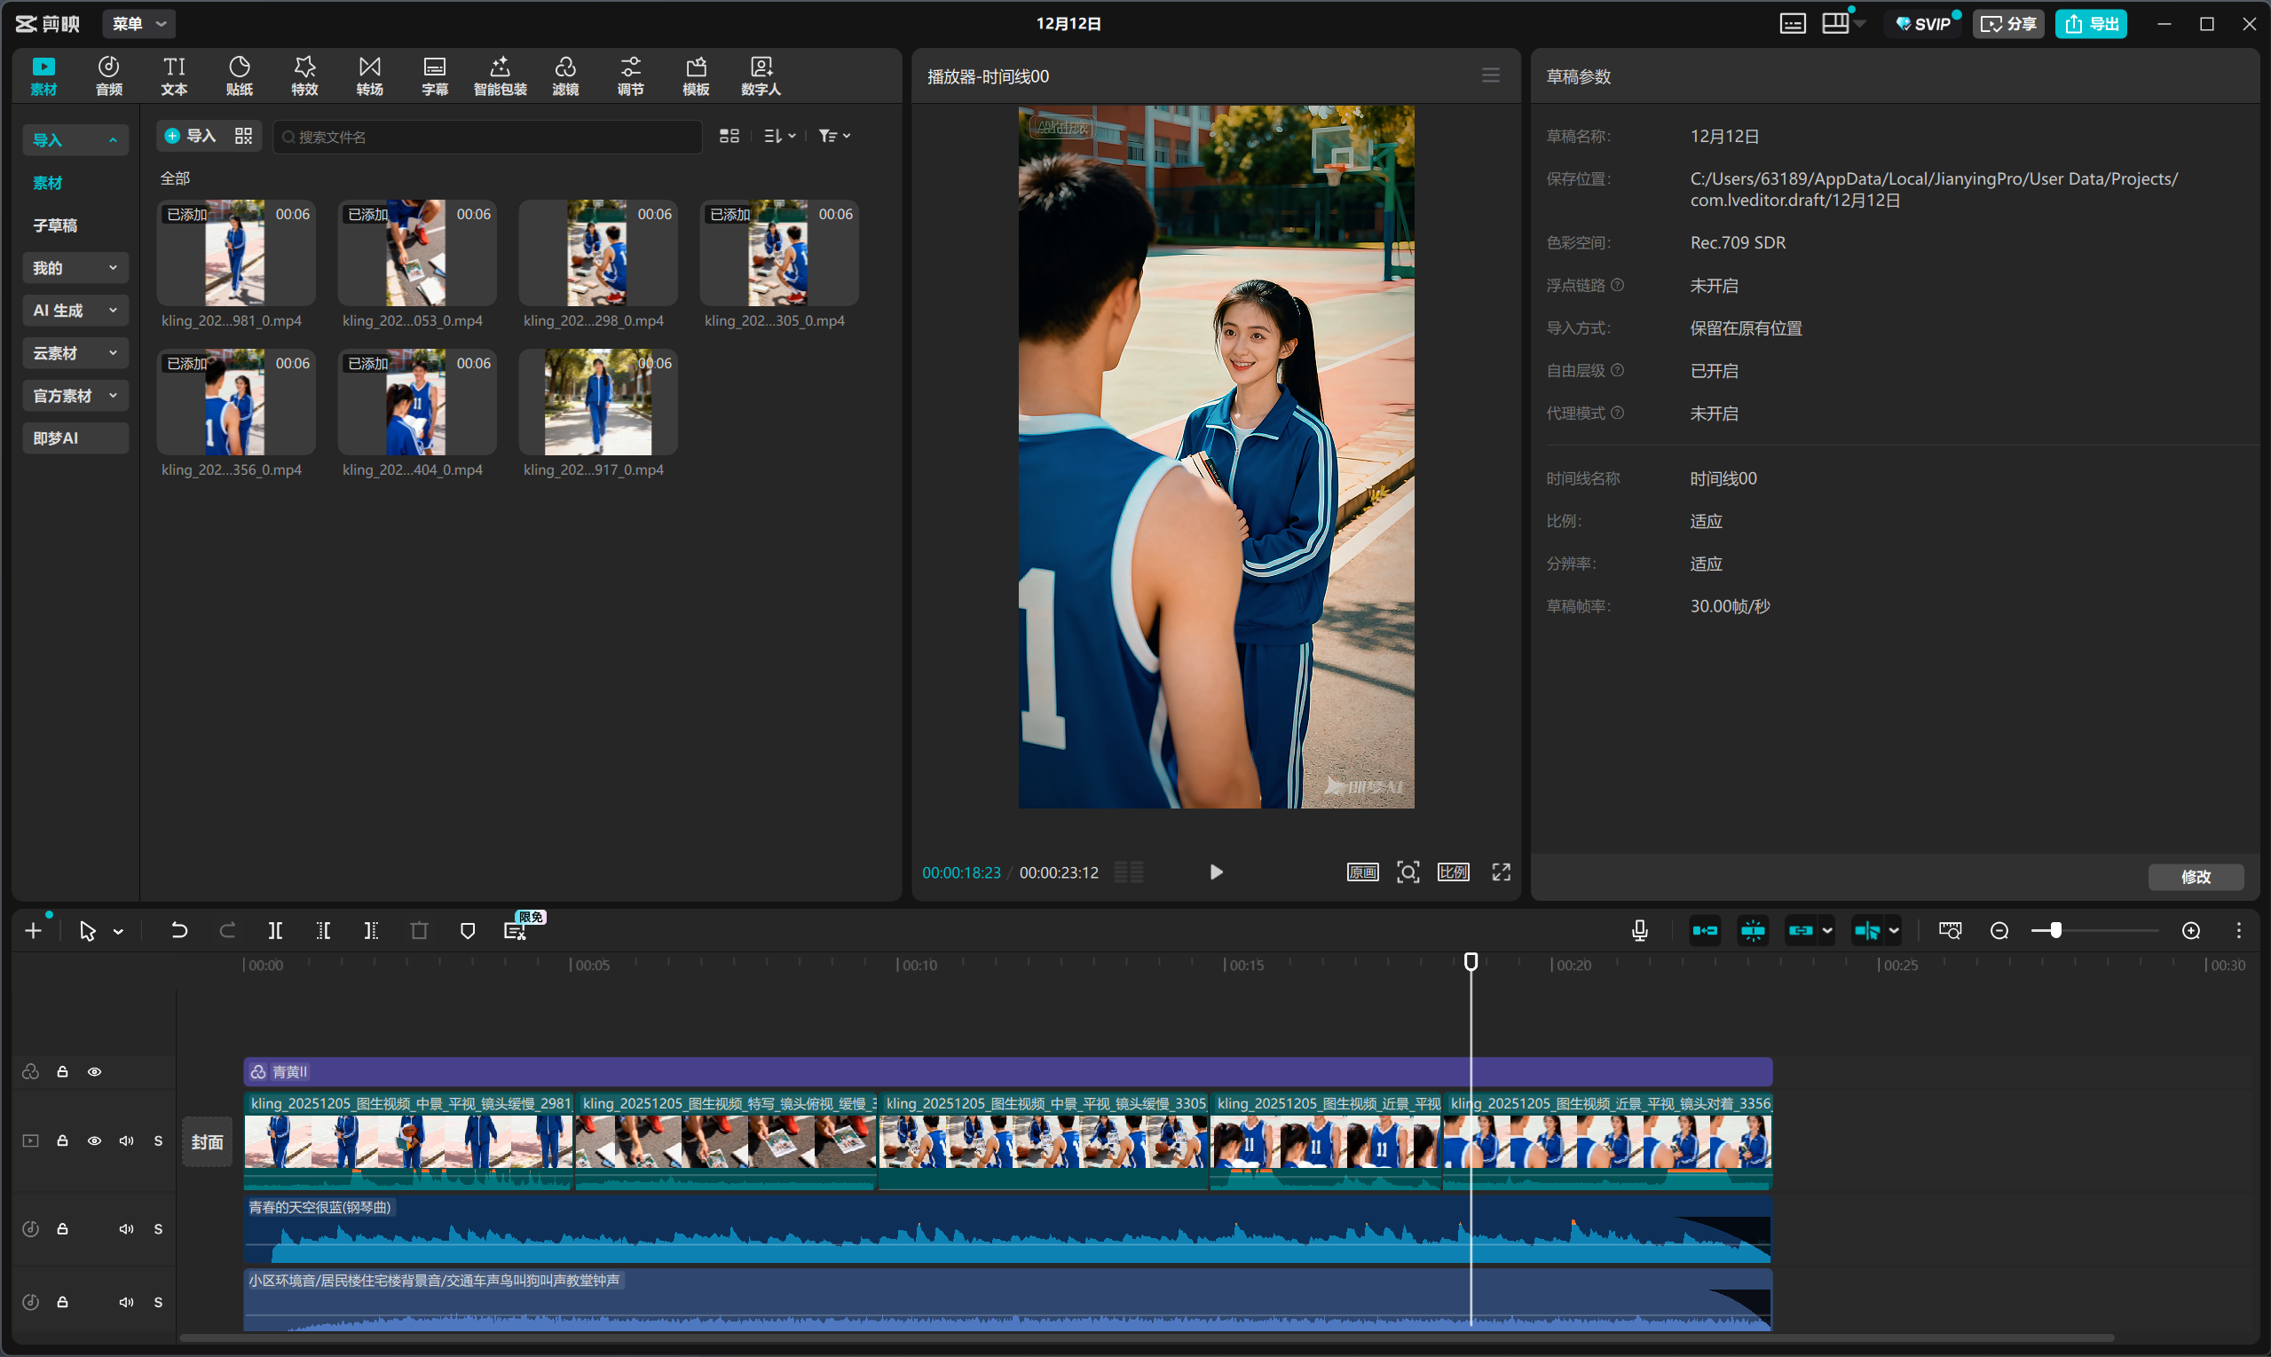Open the 菜单 dropdown menu
This screenshot has height=1357, width=2271.
tap(139, 24)
